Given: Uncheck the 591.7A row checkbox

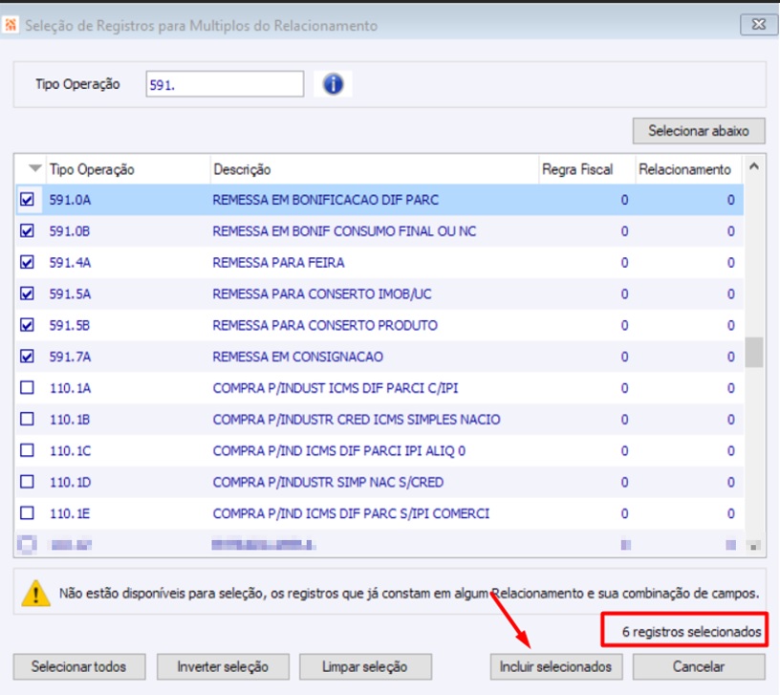Looking at the screenshot, I should pos(27,357).
